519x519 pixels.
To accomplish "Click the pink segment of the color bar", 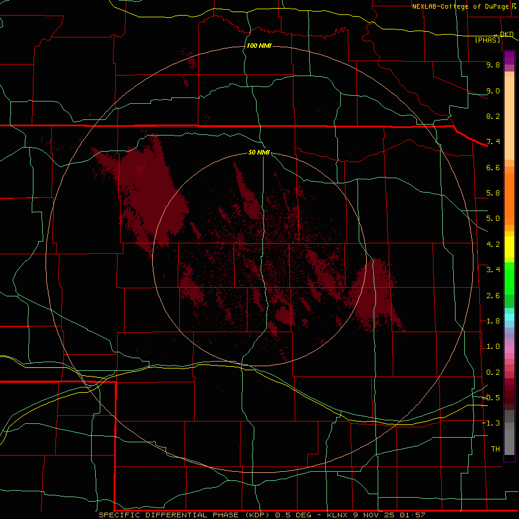I will pos(509,349).
